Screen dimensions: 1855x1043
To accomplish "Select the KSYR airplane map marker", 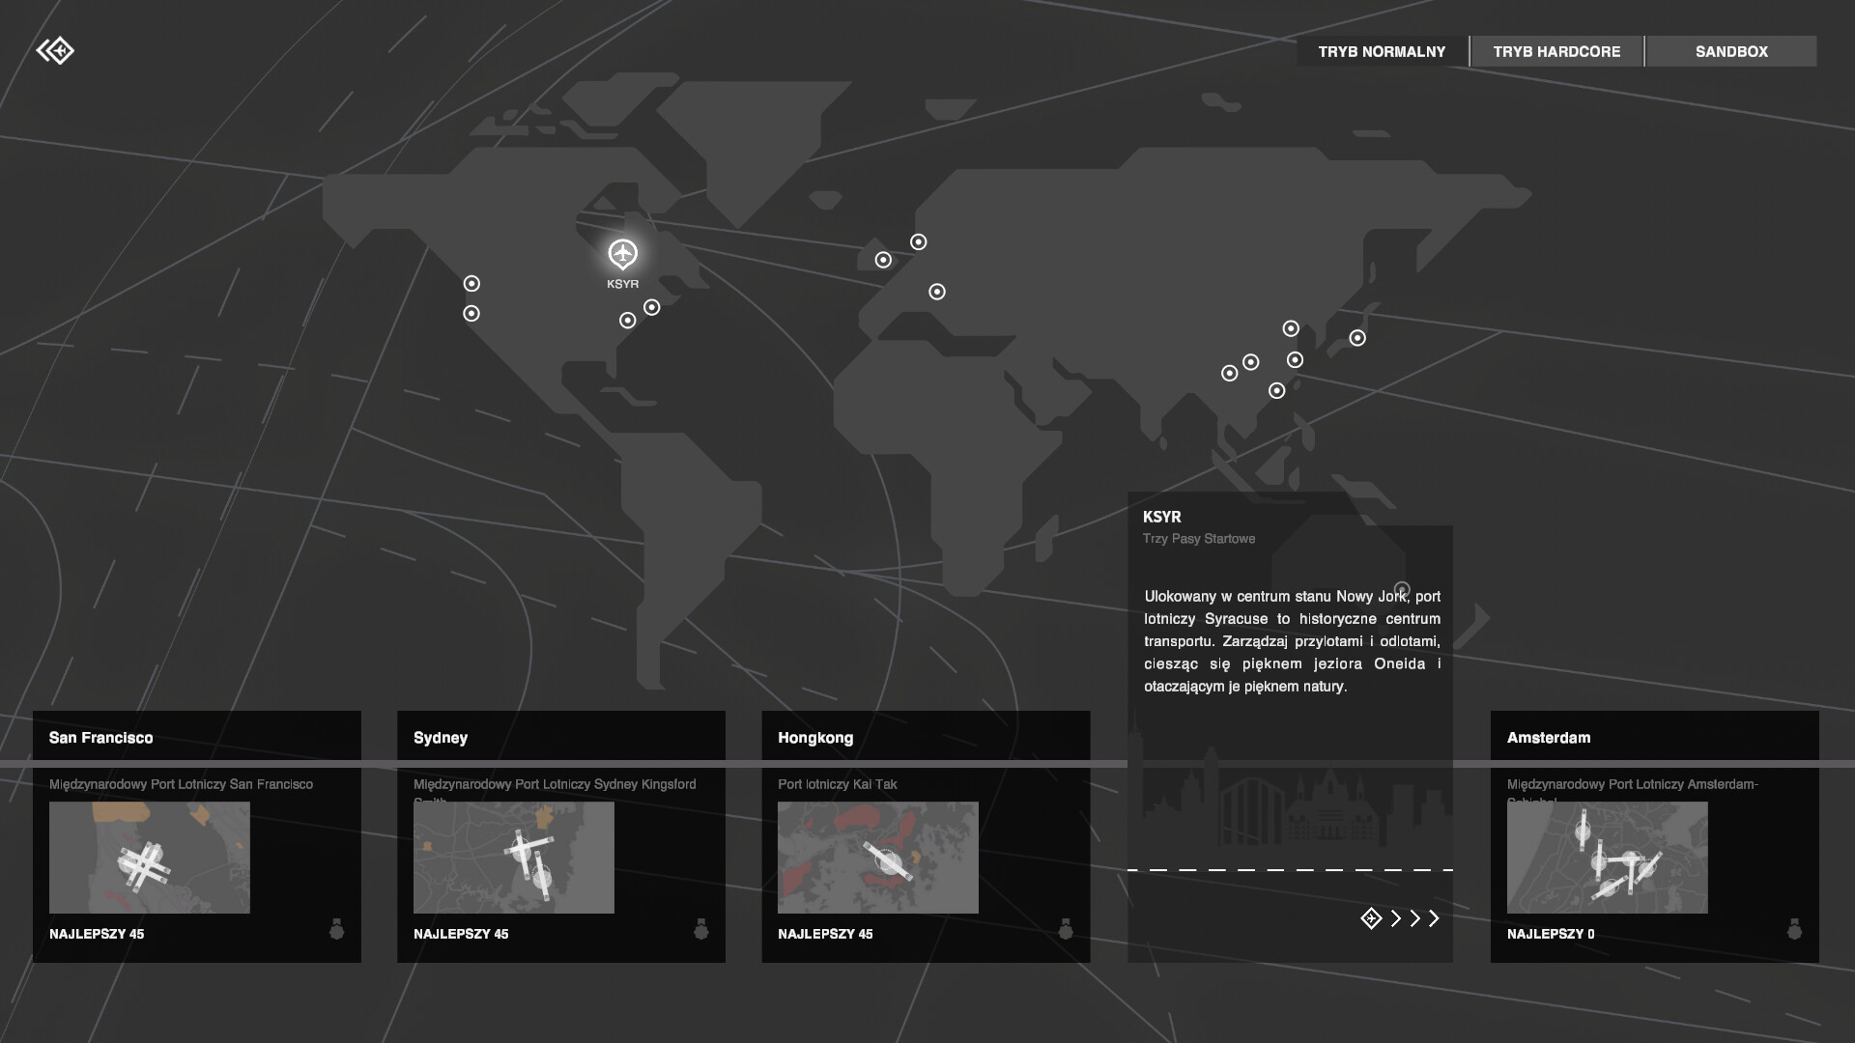I will (x=623, y=254).
